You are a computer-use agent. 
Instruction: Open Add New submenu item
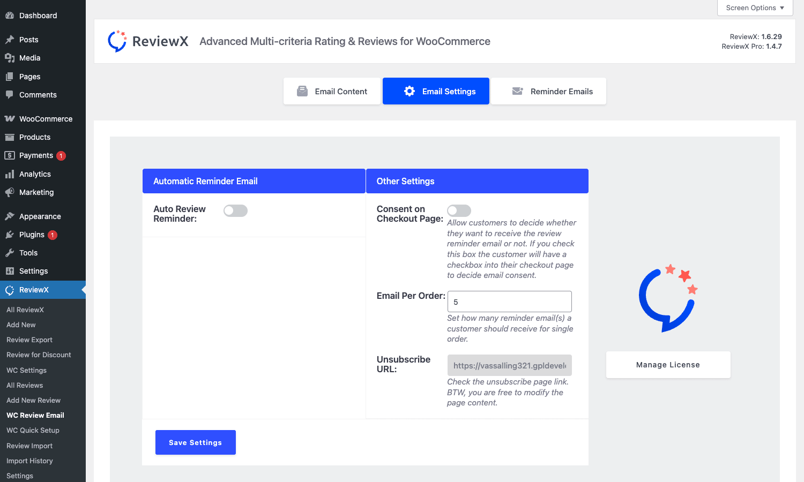point(21,325)
